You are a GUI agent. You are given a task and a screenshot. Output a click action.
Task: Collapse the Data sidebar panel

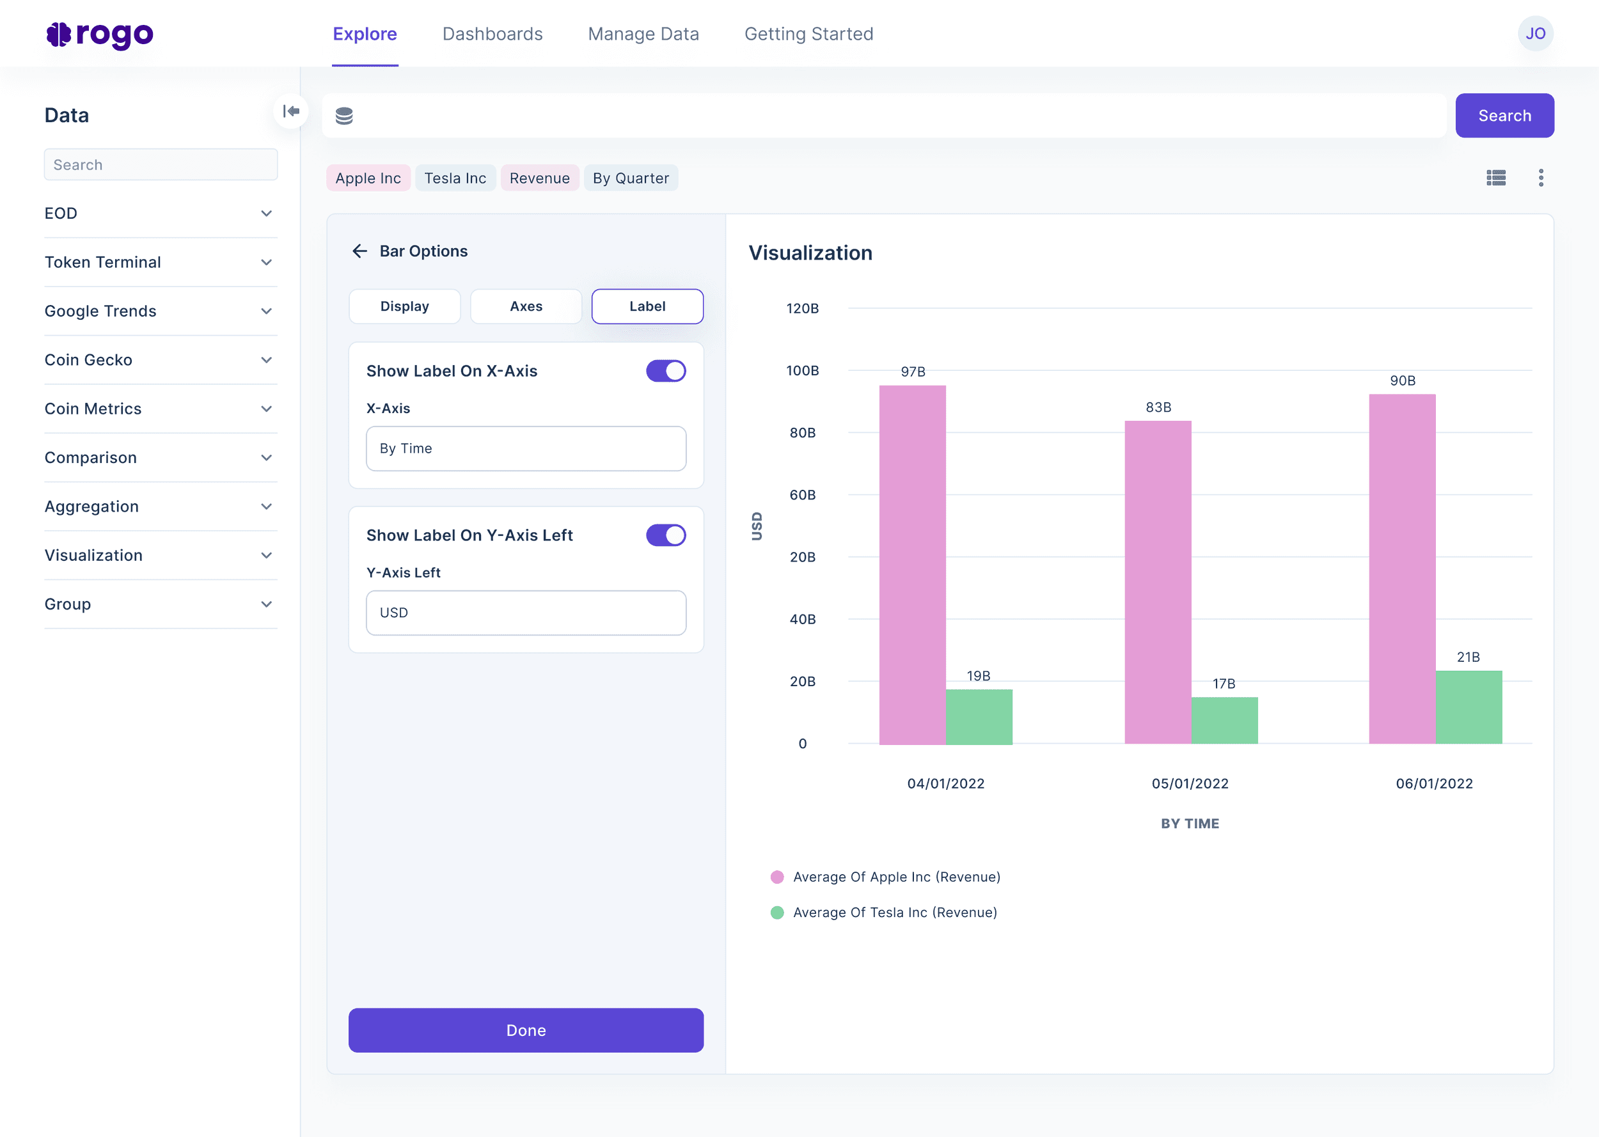click(291, 111)
